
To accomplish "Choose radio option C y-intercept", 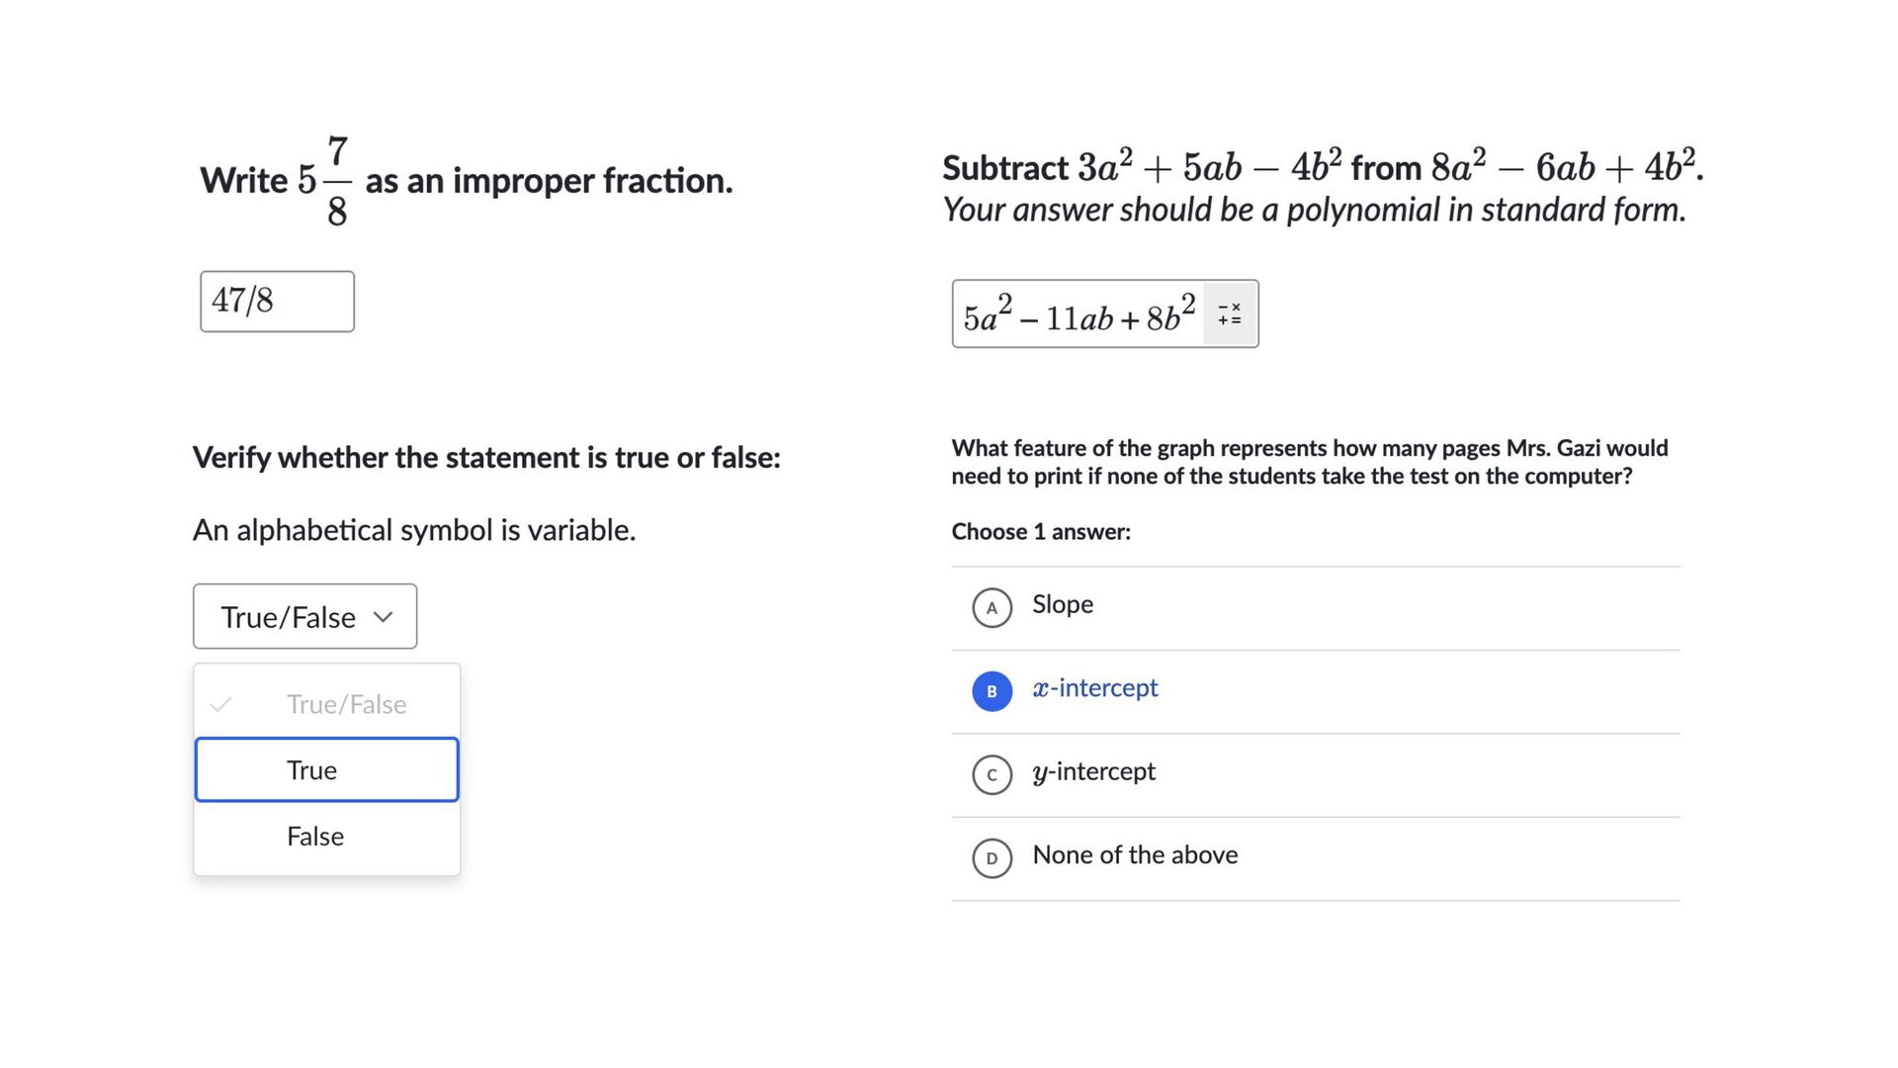I will (992, 774).
